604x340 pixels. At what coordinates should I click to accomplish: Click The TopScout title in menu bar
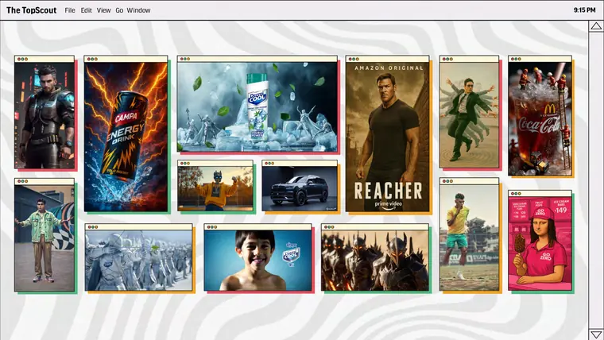pos(31,10)
